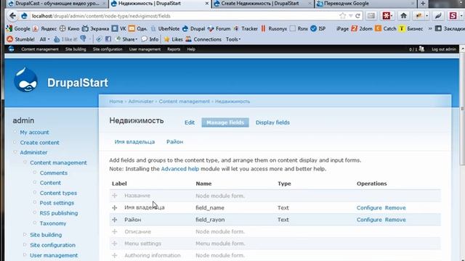Click Configure for the field_name row
This screenshot has width=465, height=261.
click(369, 208)
